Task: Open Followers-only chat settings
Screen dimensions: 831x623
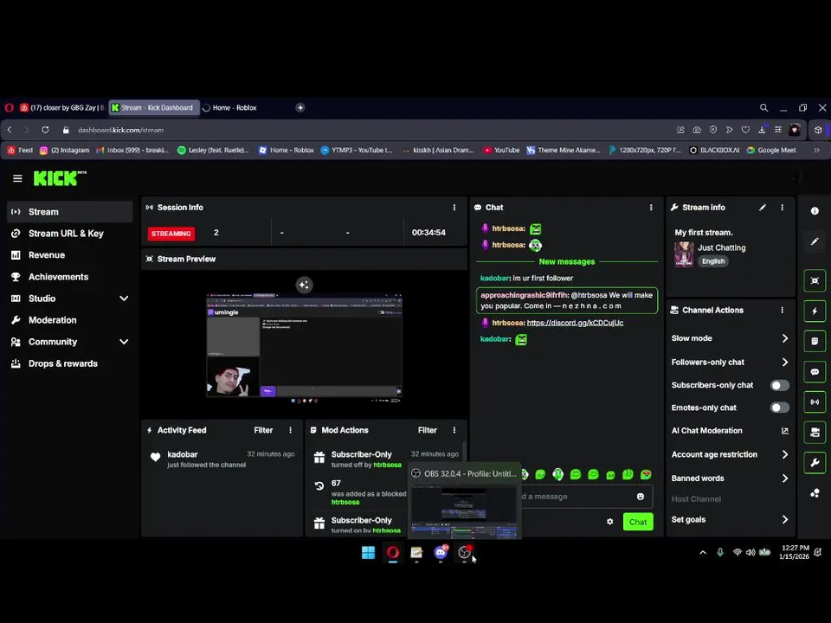Action: (730, 363)
